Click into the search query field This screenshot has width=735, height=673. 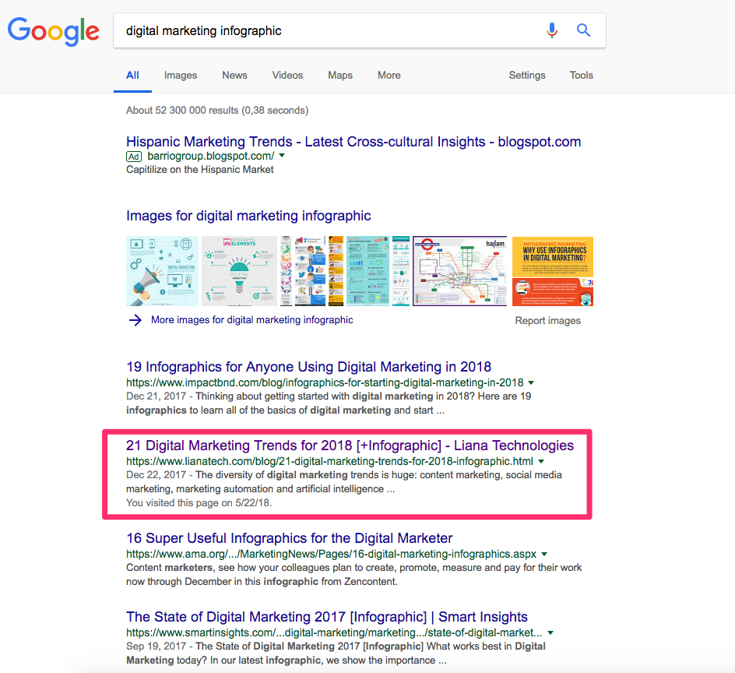point(327,31)
